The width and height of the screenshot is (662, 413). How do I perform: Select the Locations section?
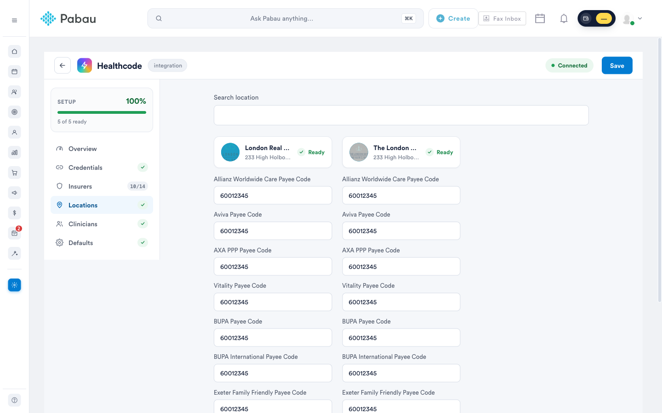[x=102, y=205]
